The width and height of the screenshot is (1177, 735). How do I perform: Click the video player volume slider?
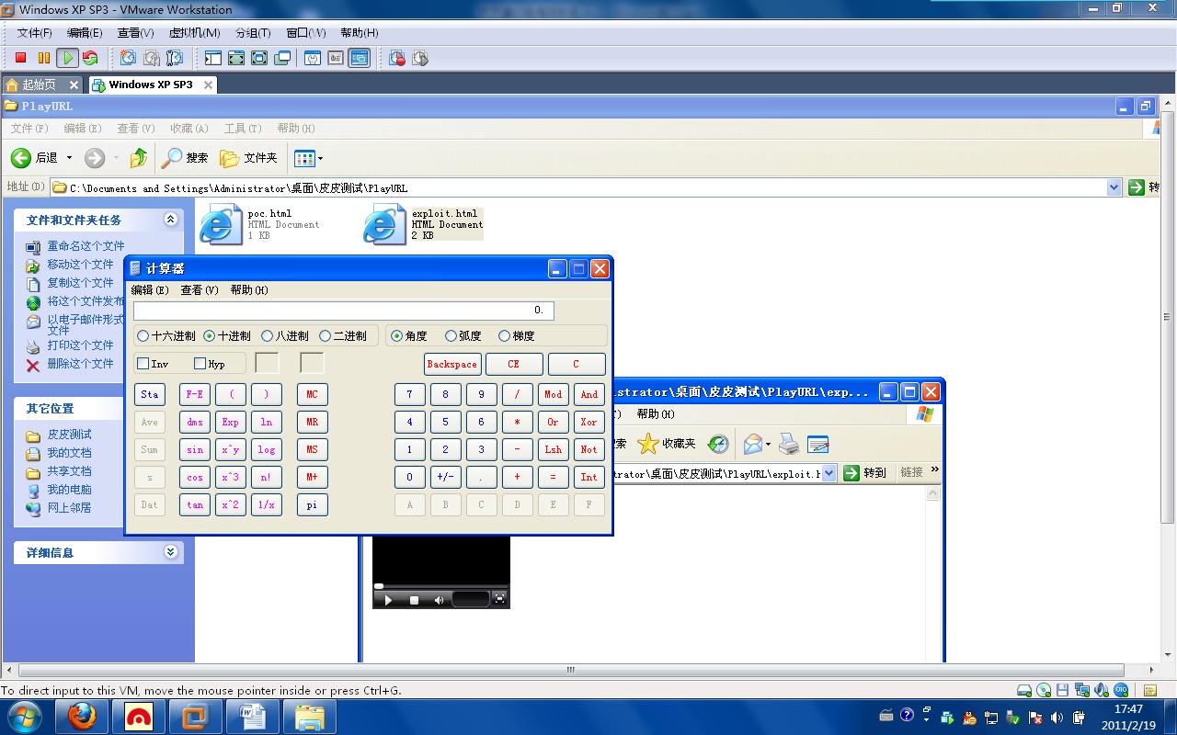click(471, 599)
